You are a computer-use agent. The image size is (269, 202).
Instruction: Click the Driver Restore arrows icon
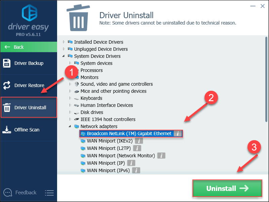(7, 85)
